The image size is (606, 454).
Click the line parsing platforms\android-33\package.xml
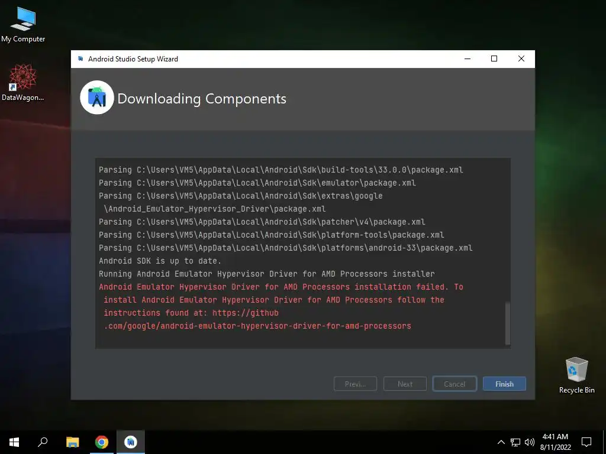(x=286, y=248)
